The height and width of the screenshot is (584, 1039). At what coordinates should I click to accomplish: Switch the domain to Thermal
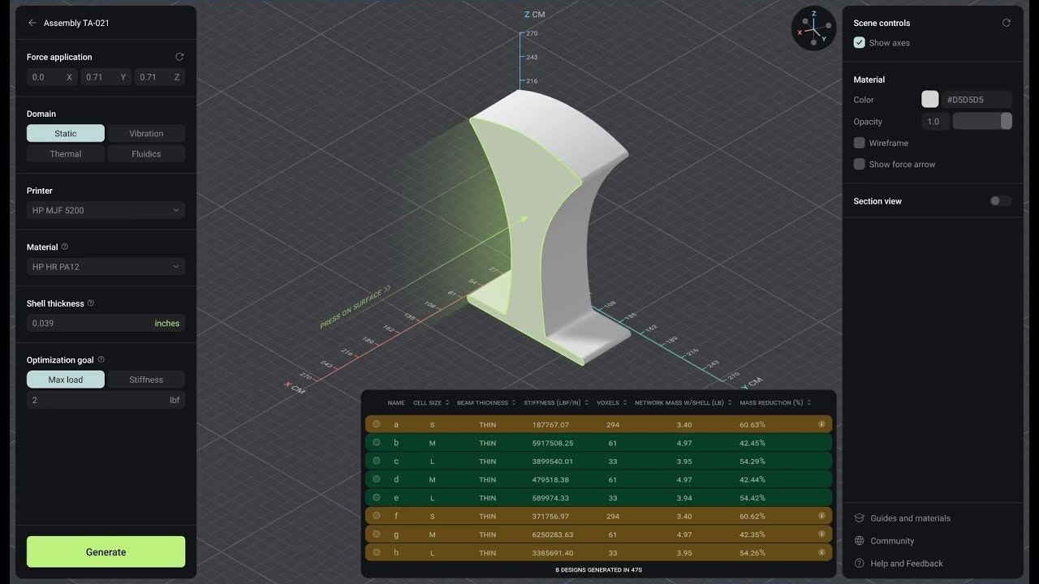[x=66, y=153]
